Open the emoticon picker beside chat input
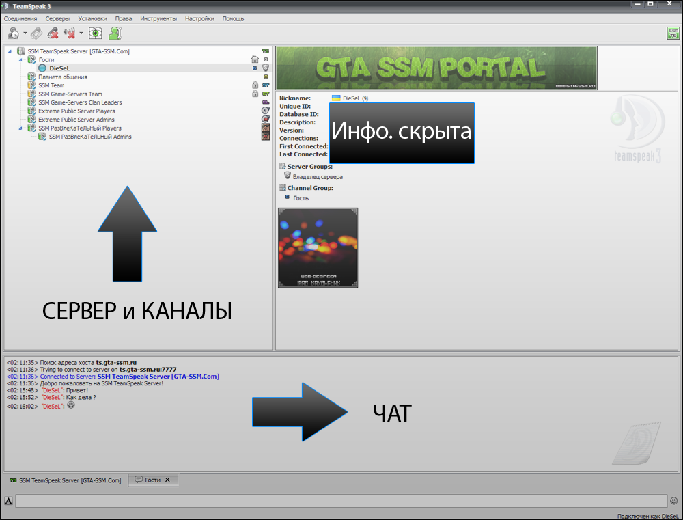The height and width of the screenshot is (520, 683). pyautogui.click(x=674, y=501)
